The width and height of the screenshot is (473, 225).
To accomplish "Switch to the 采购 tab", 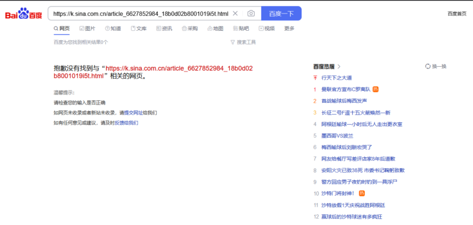I will click(x=190, y=28).
